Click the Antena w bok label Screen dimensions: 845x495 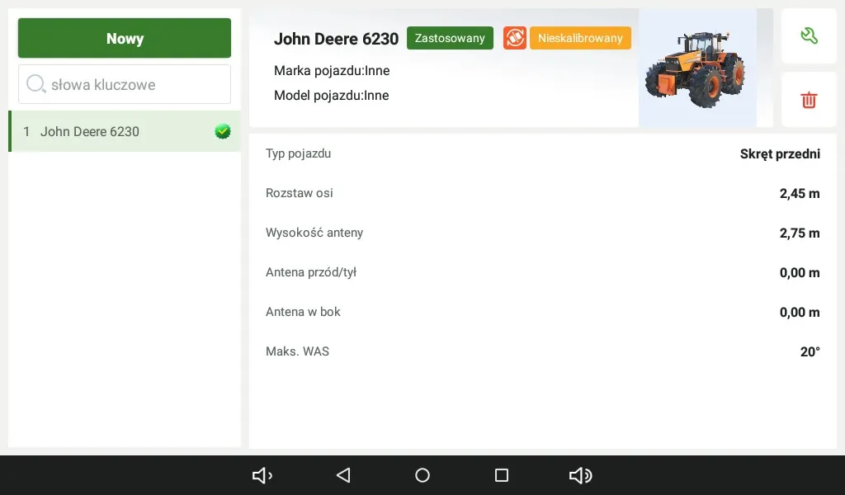pyautogui.click(x=303, y=312)
